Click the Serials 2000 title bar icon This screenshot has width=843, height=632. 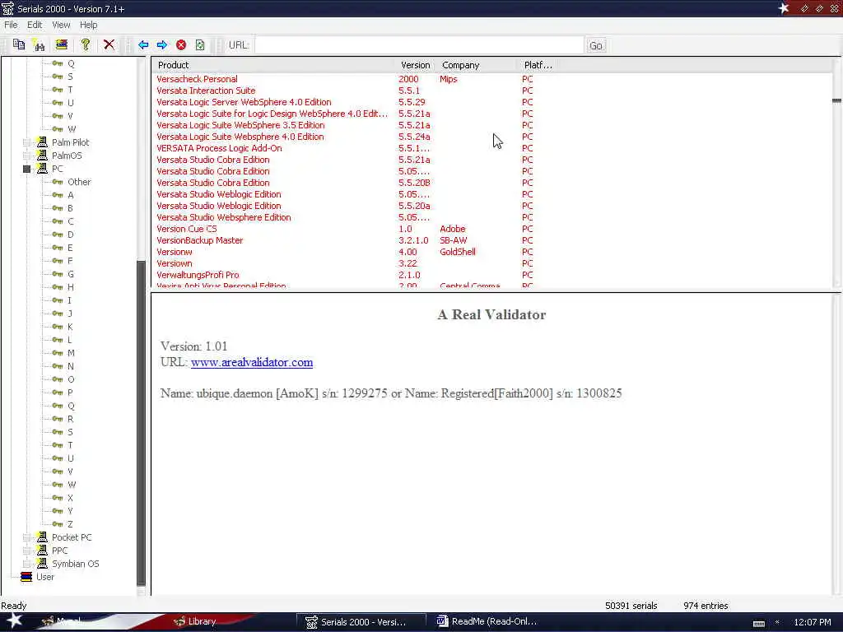[x=7, y=8]
